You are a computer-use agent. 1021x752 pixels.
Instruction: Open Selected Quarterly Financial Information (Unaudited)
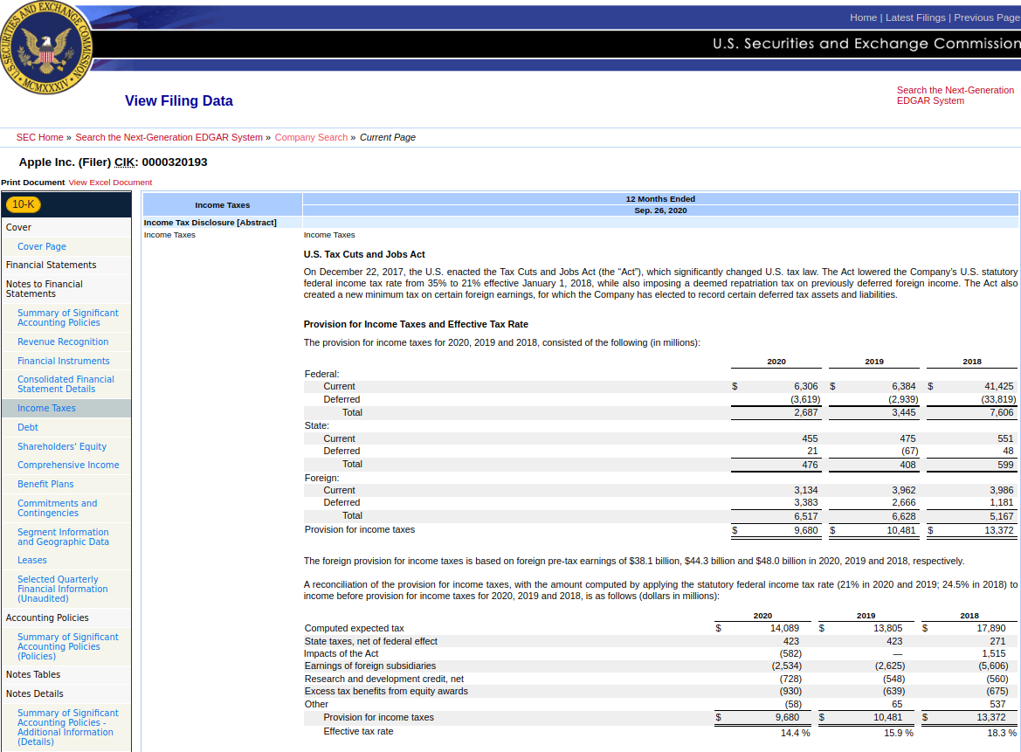63,589
